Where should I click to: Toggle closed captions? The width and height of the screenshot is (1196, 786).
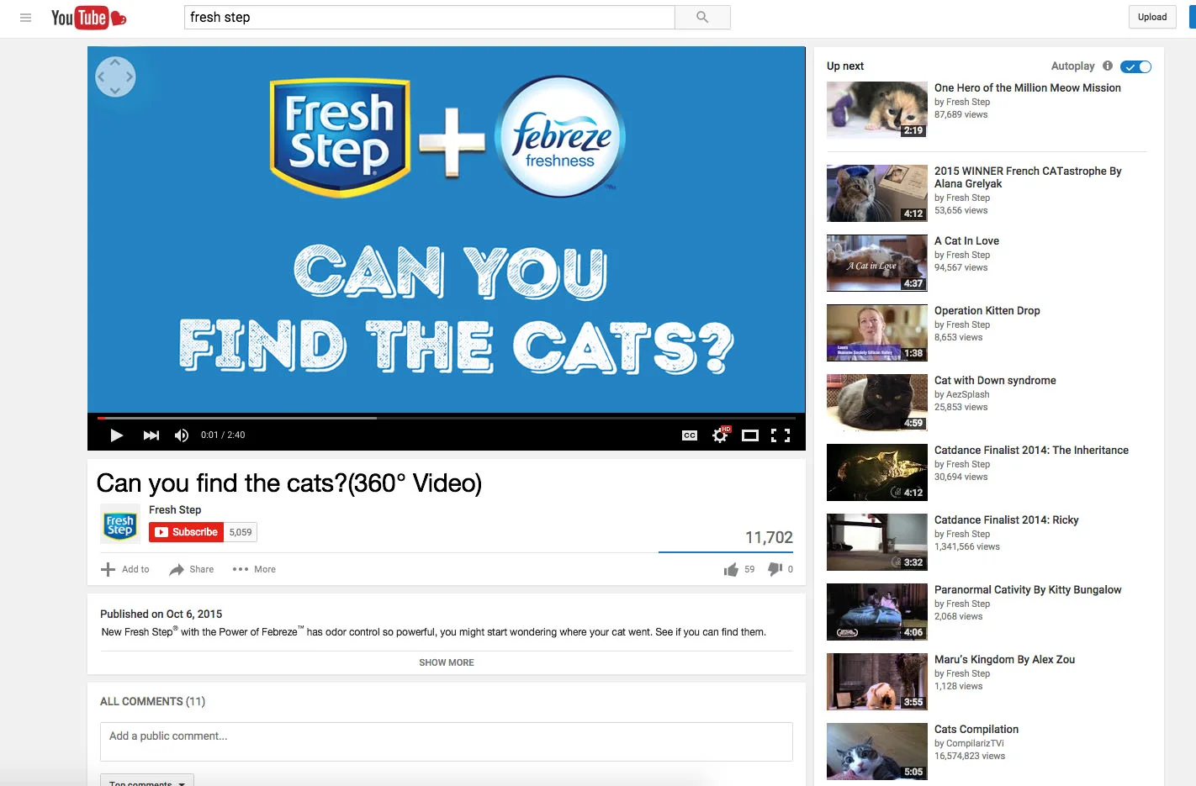click(x=690, y=435)
